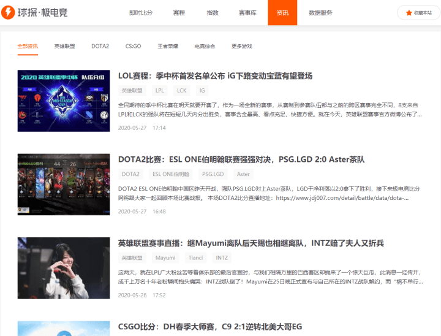Switch to the 电竞综合 category tab

(x=205, y=46)
